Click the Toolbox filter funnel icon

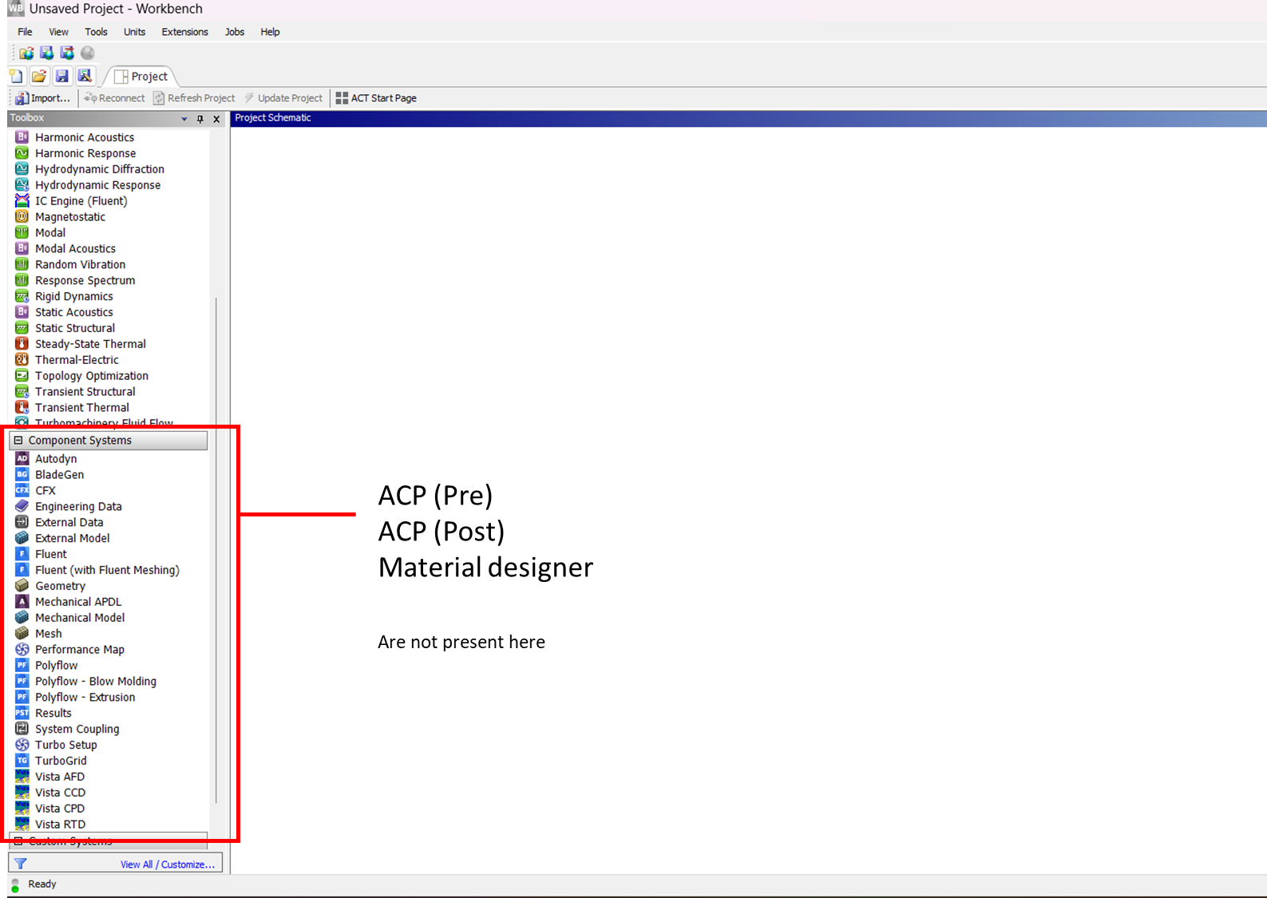[x=21, y=864]
